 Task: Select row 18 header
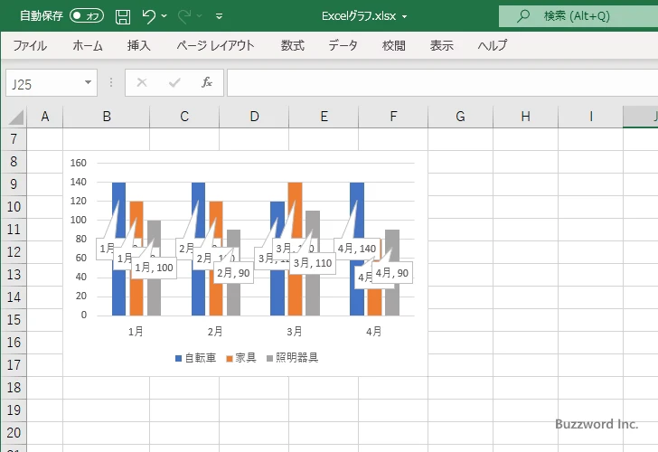click(14, 388)
